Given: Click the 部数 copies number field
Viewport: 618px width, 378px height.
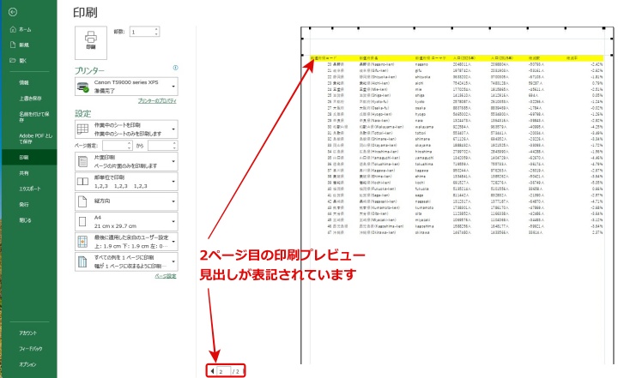Looking at the screenshot, I should [142, 32].
